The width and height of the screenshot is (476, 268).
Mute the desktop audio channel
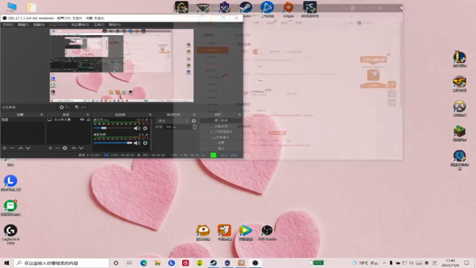[137, 143]
